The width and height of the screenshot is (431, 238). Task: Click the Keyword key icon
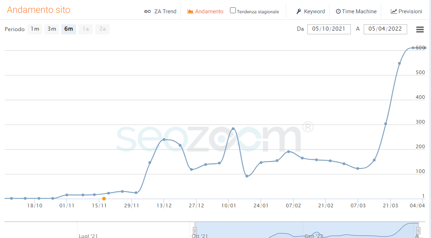[x=299, y=11]
